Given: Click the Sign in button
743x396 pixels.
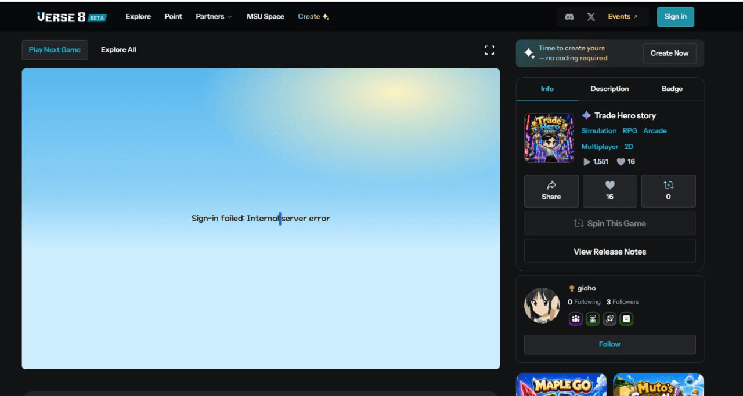Looking at the screenshot, I should (x=676, y=17).
